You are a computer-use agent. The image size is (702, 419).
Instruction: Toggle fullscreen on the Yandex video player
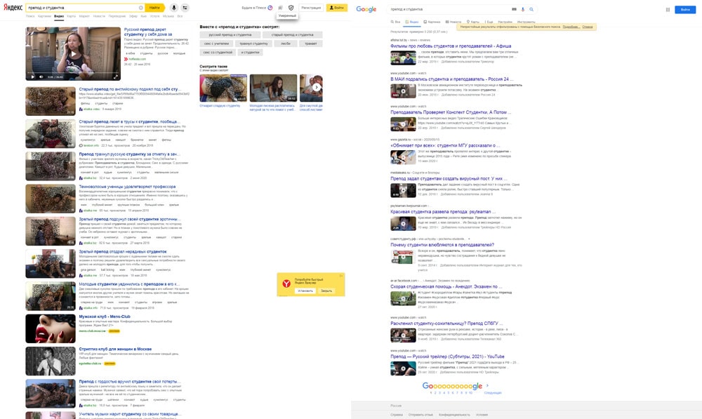(116, 77)
